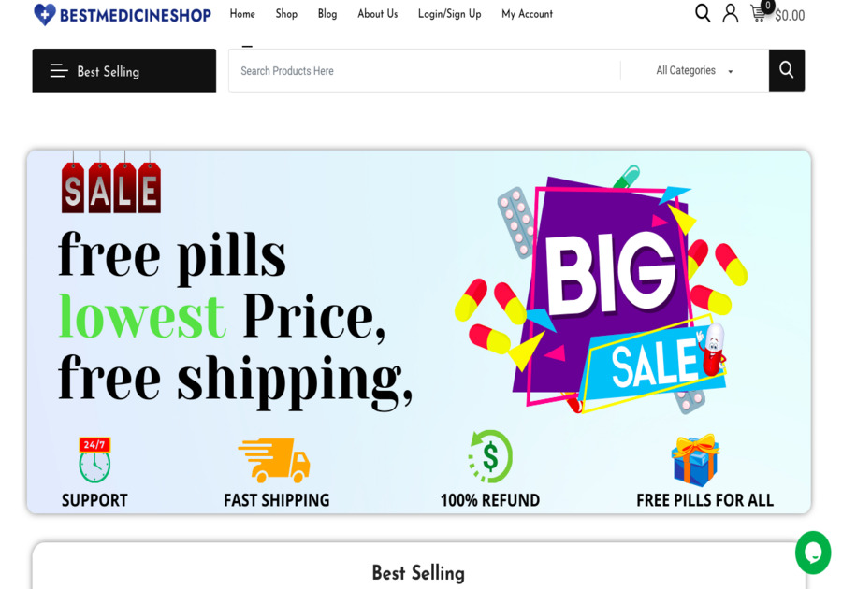The image size is (842, 589).
Task: Click the black search submit button
Action: 786,70
